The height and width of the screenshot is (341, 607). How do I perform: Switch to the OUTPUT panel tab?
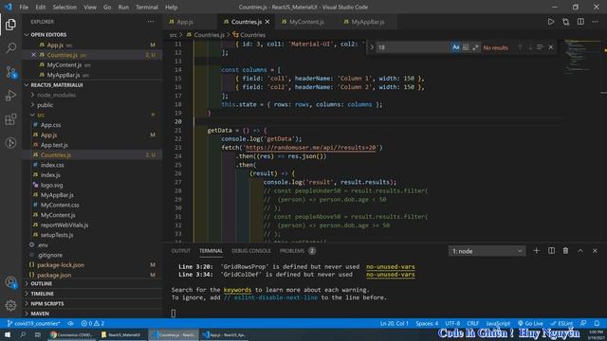pos(181,251)
